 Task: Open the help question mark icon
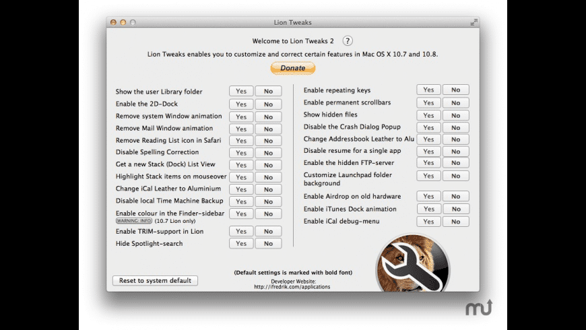coord(348,40)
